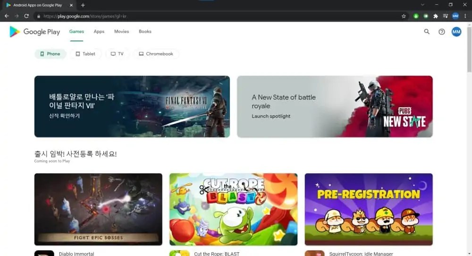
Task: Switch to the Games tab
Action: (x=76, y=31)
